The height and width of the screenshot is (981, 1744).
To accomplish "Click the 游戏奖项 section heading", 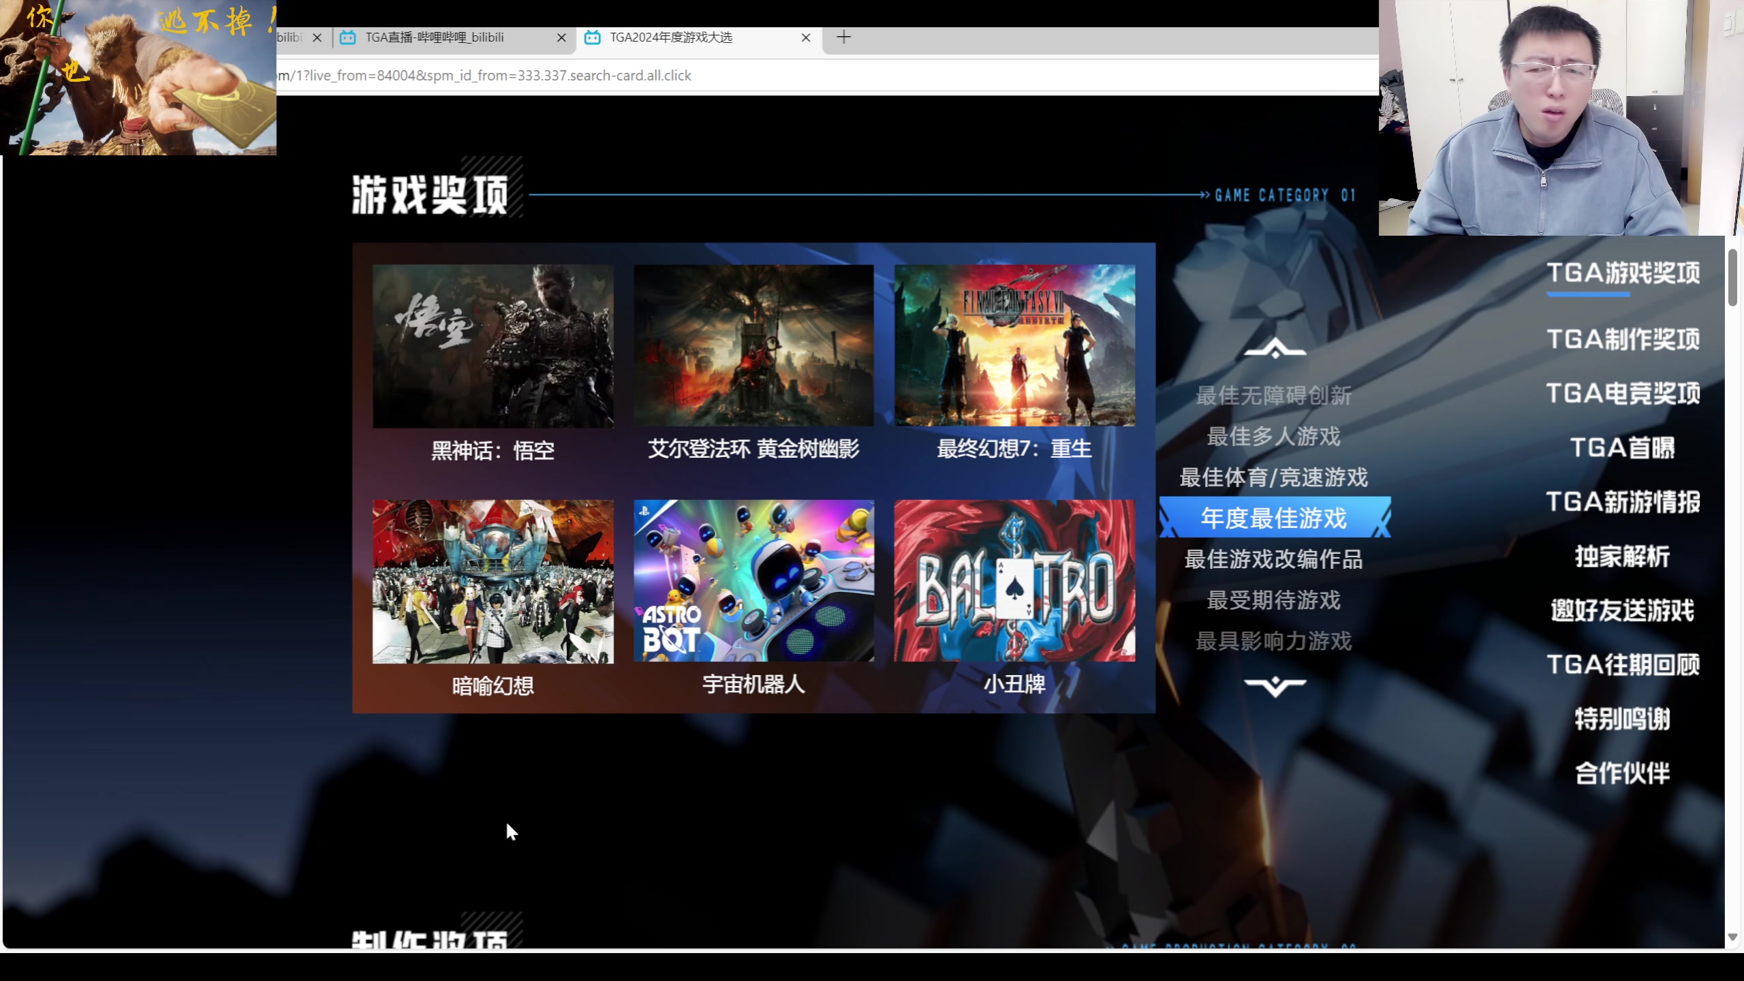I will 430,196.
